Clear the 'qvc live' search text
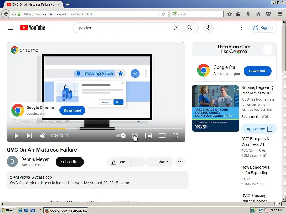 pyautogui.click(x=176, y=28)
